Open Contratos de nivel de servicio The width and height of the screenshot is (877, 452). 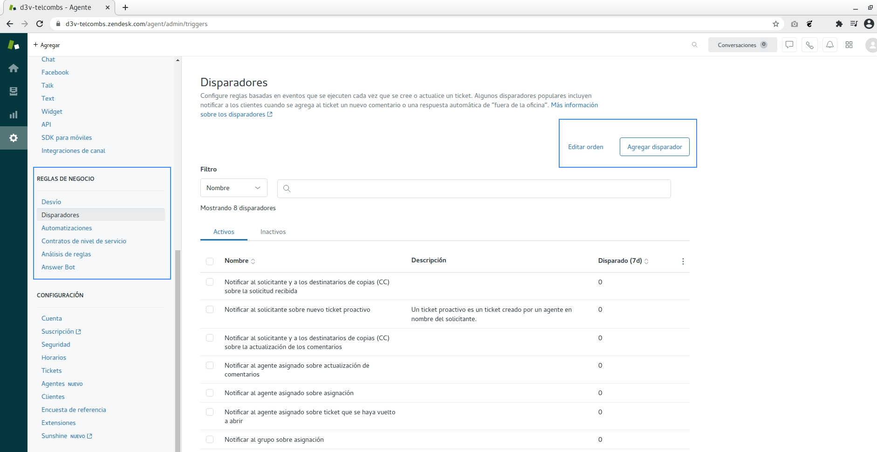pyautogui.click(x=84, y=241)
